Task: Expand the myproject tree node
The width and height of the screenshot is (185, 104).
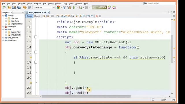Action: [3, 27]
